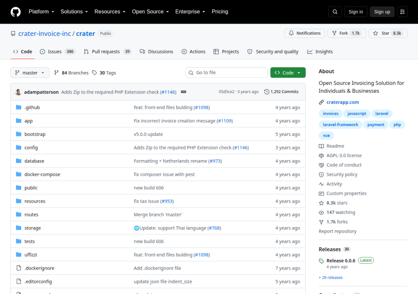The height and width of the screenshot is (294, 418).
Task: Open commit 05d5ce2 hash link
Action: tap(226, 92)
